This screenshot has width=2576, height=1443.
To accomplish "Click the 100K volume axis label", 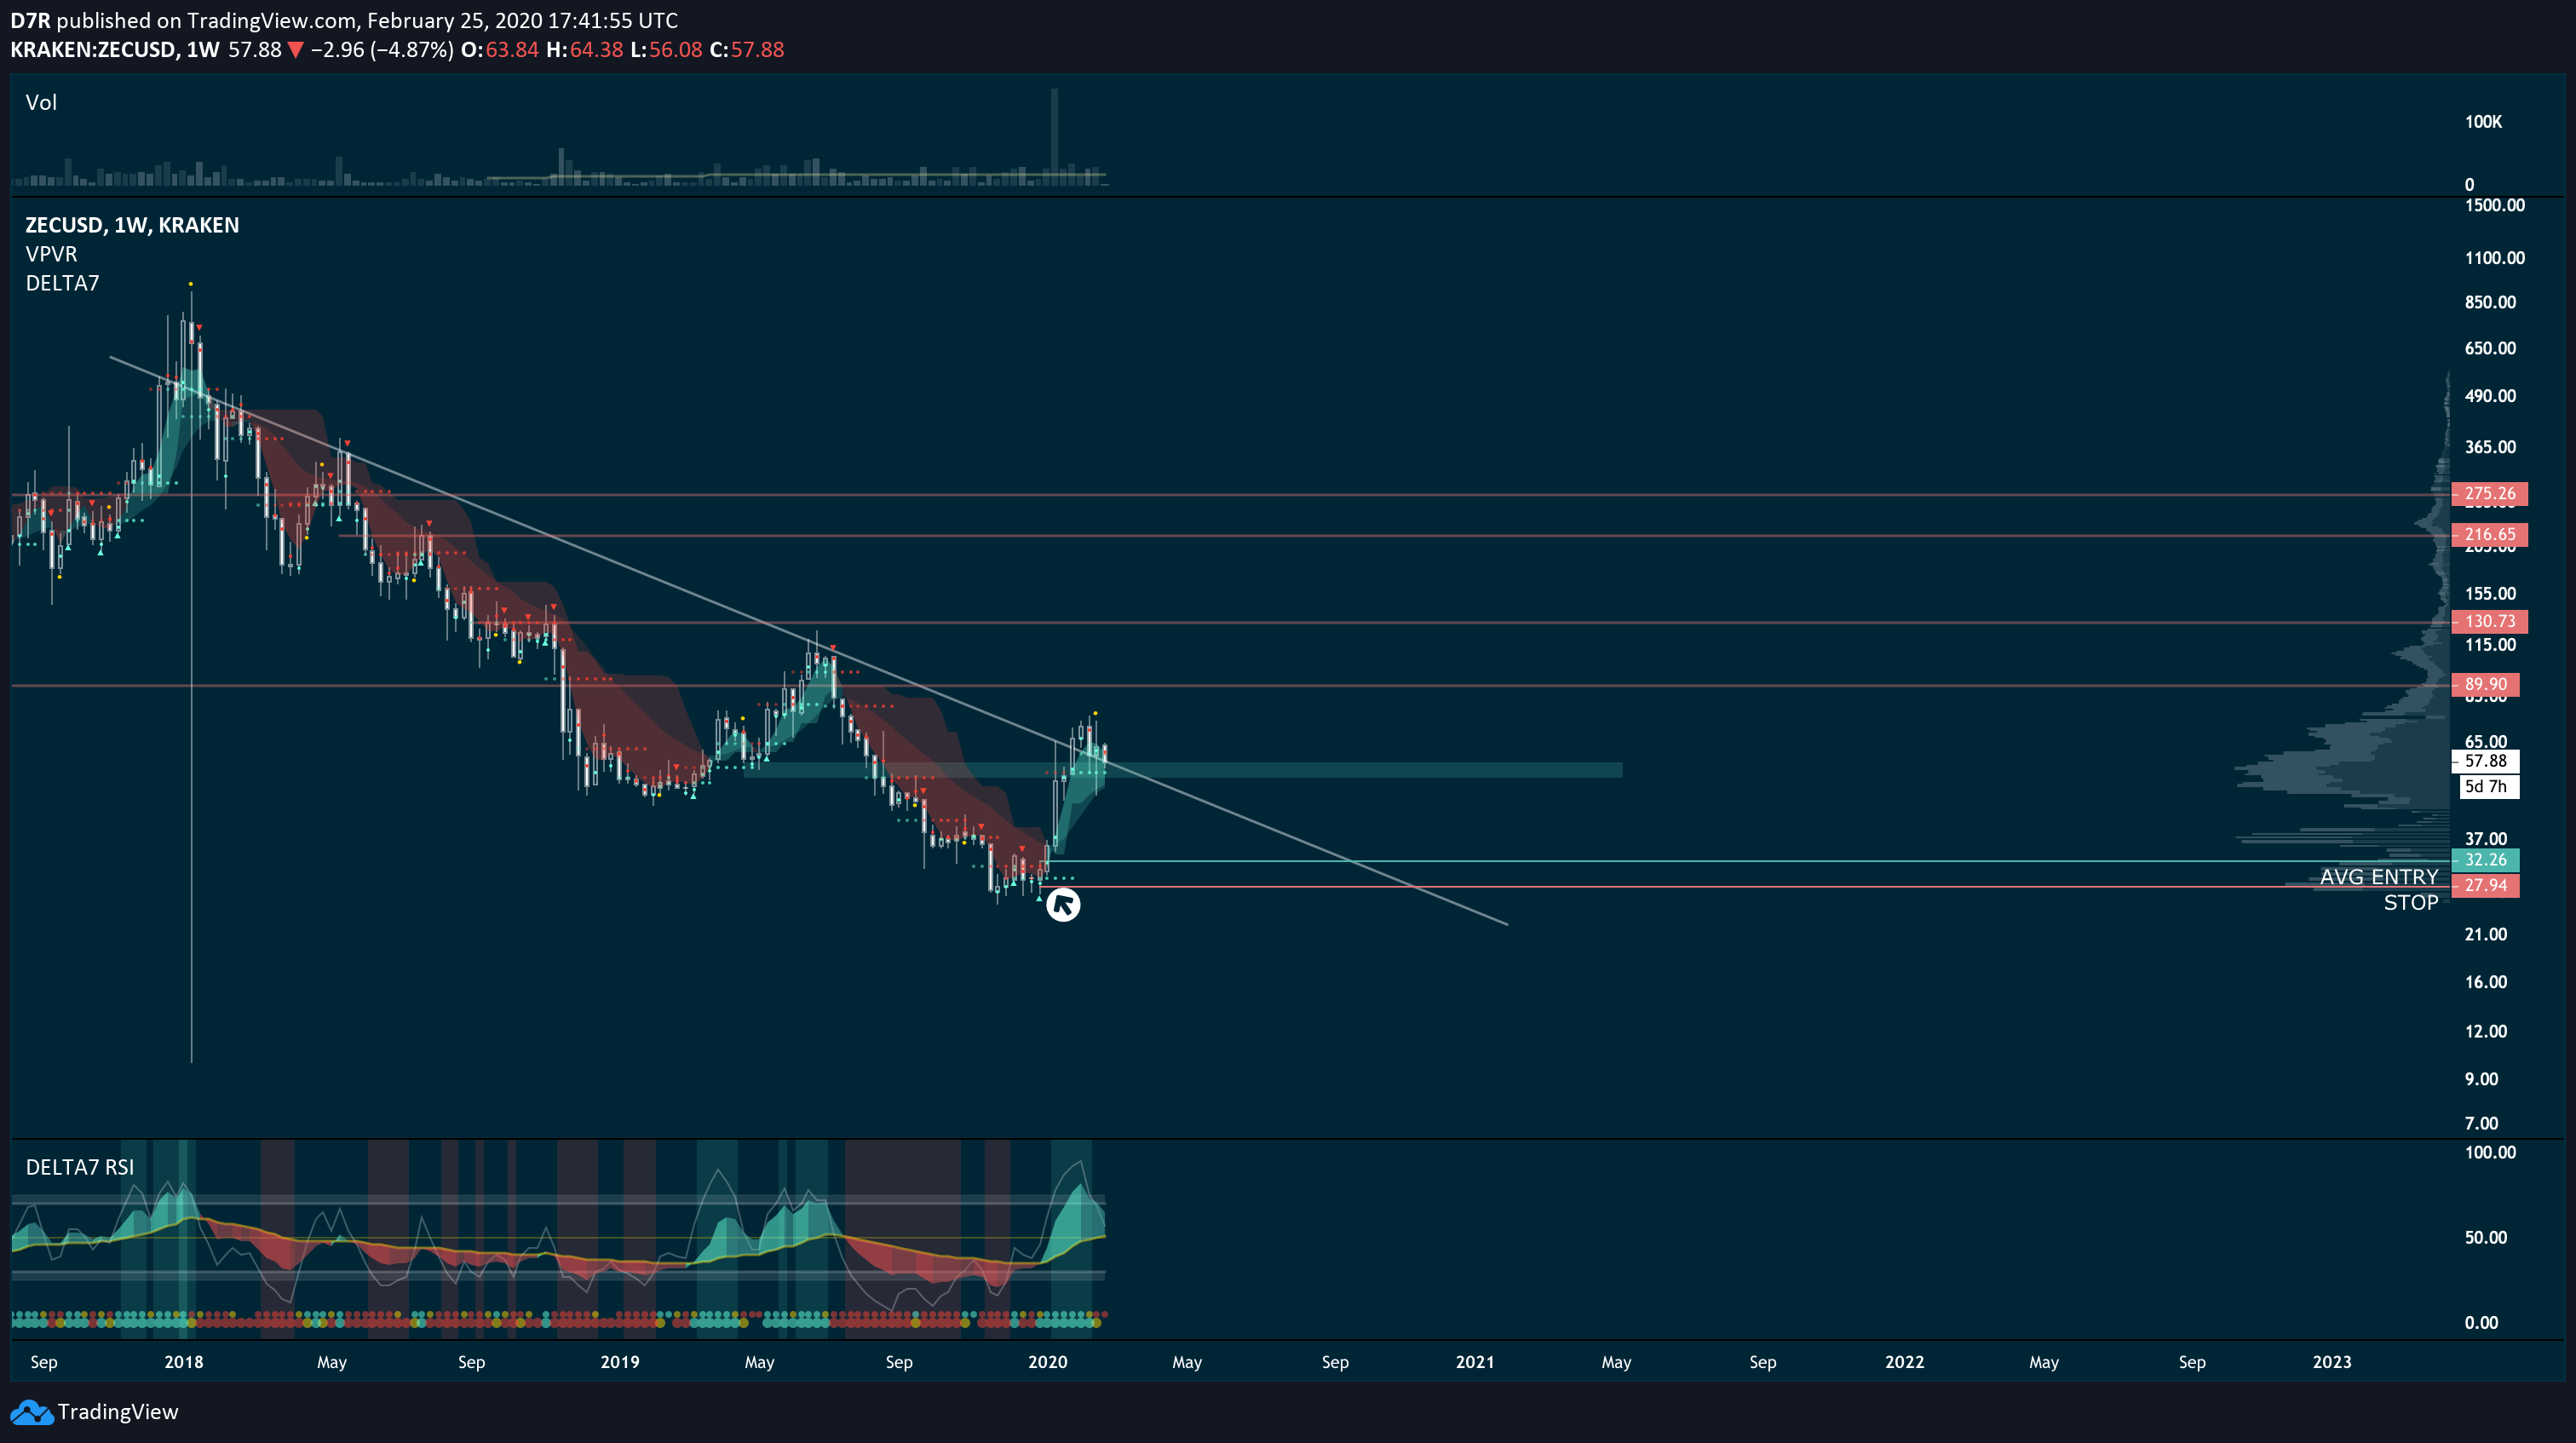I will point(2483,122).
